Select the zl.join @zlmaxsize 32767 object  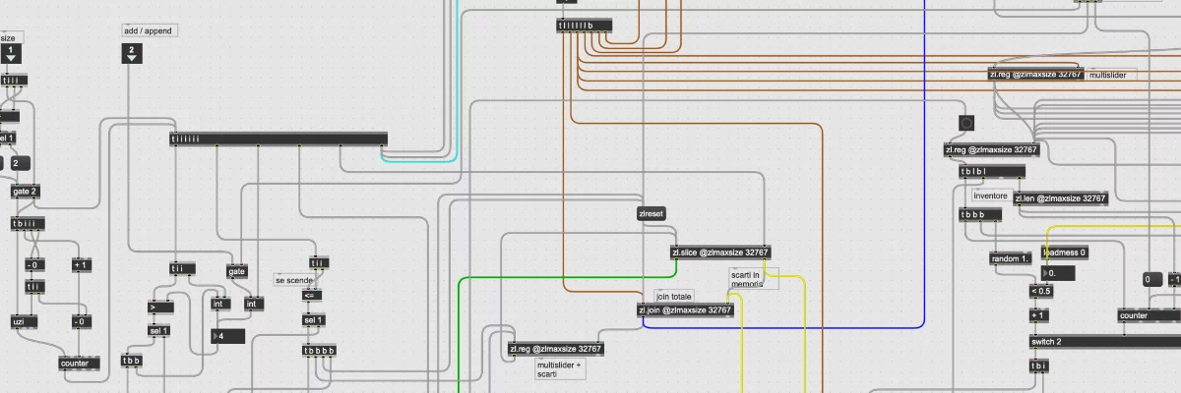point(686,310)
